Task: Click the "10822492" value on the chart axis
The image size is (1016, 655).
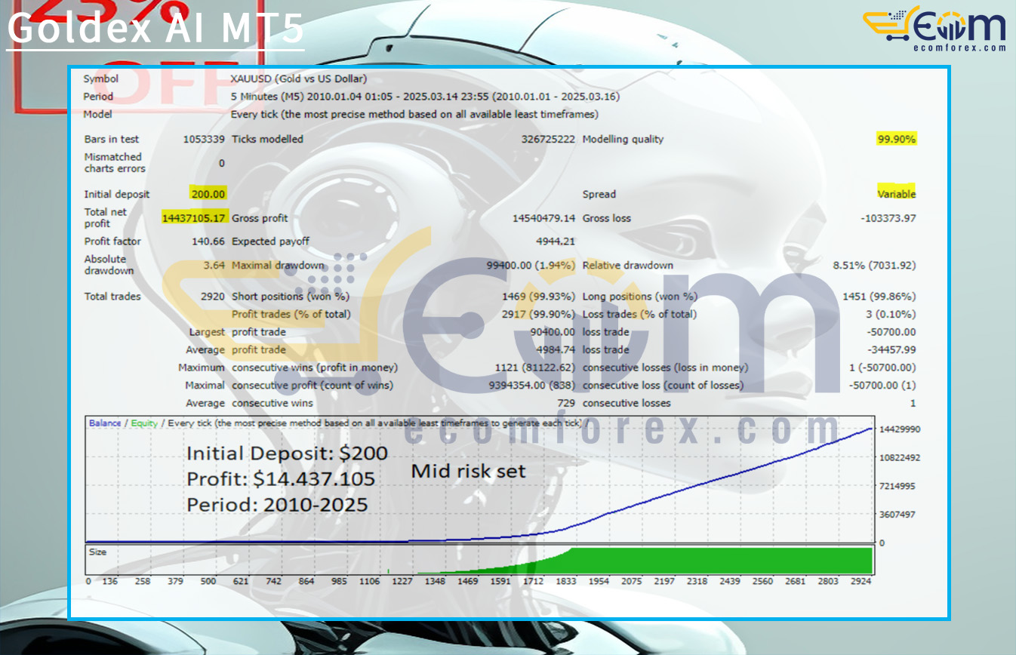Action: 898,457
